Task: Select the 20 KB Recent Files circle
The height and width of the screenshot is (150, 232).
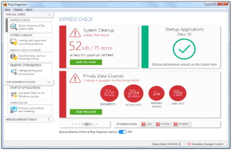Action: click(133, 93)
